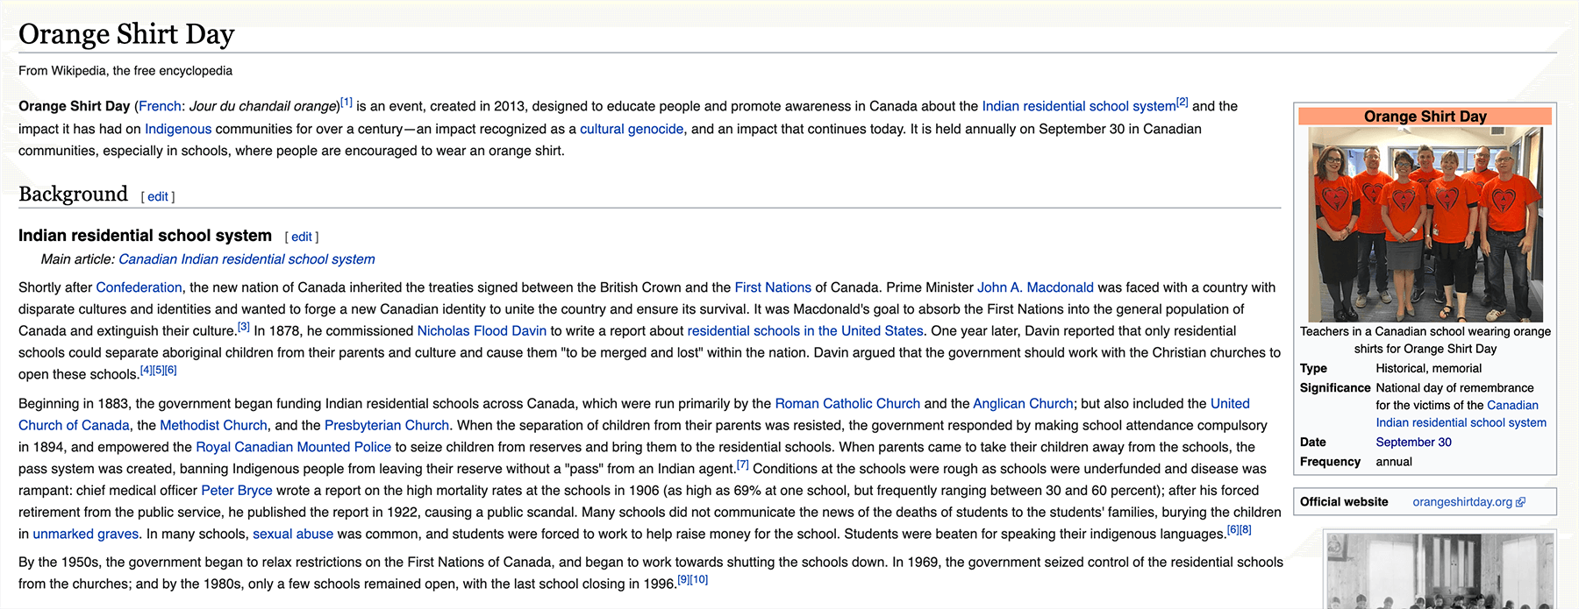Follow Royal Canadian Mounted Police link
The image size is (1579, 609).
pos(293,447)
